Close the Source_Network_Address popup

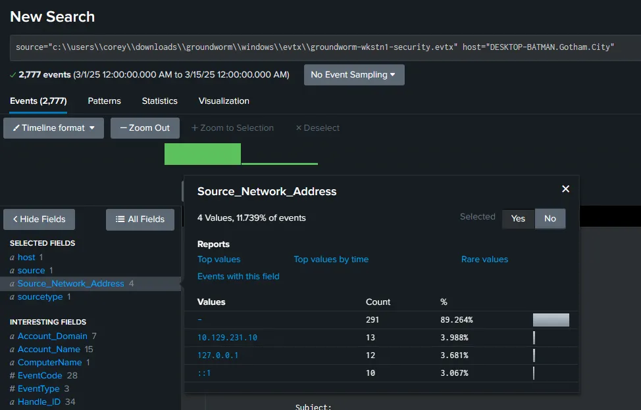click(x=565, y=189)
